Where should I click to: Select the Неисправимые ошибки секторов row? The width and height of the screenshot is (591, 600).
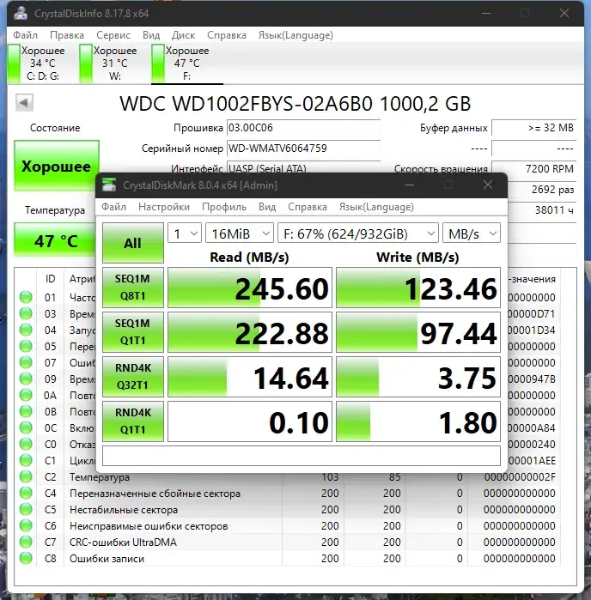coord(287,526)
